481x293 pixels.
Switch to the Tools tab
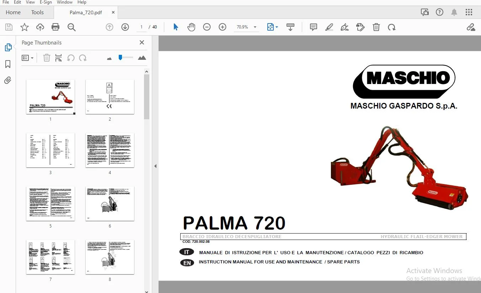(37, 12)
